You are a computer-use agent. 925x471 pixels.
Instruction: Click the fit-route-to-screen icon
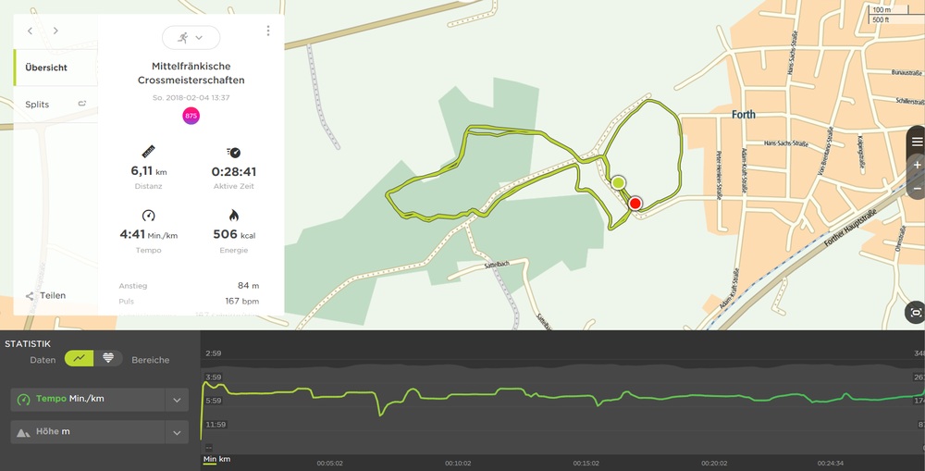pyautogui.click(x=916, y=313)
